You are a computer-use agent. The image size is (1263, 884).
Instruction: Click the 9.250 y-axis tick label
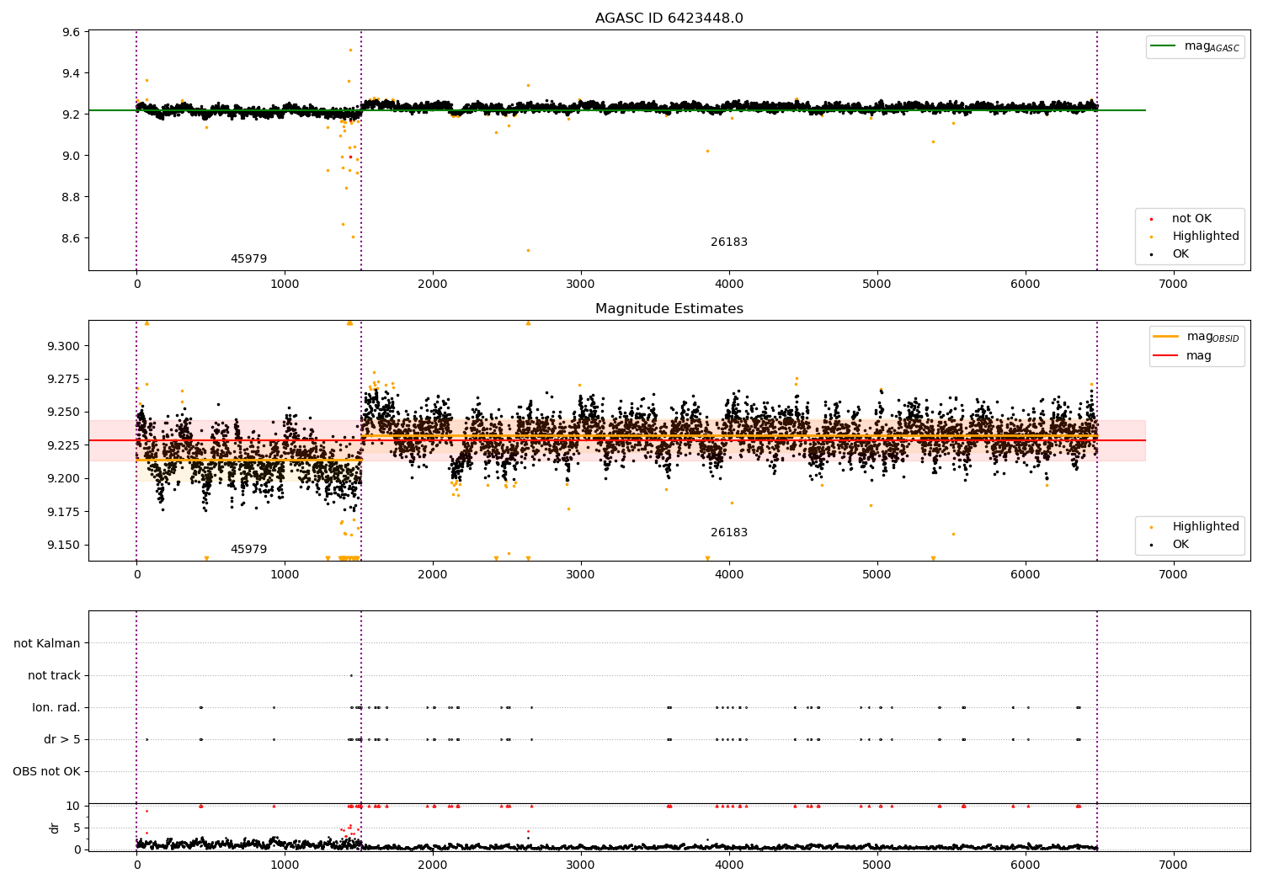(64, 413)
